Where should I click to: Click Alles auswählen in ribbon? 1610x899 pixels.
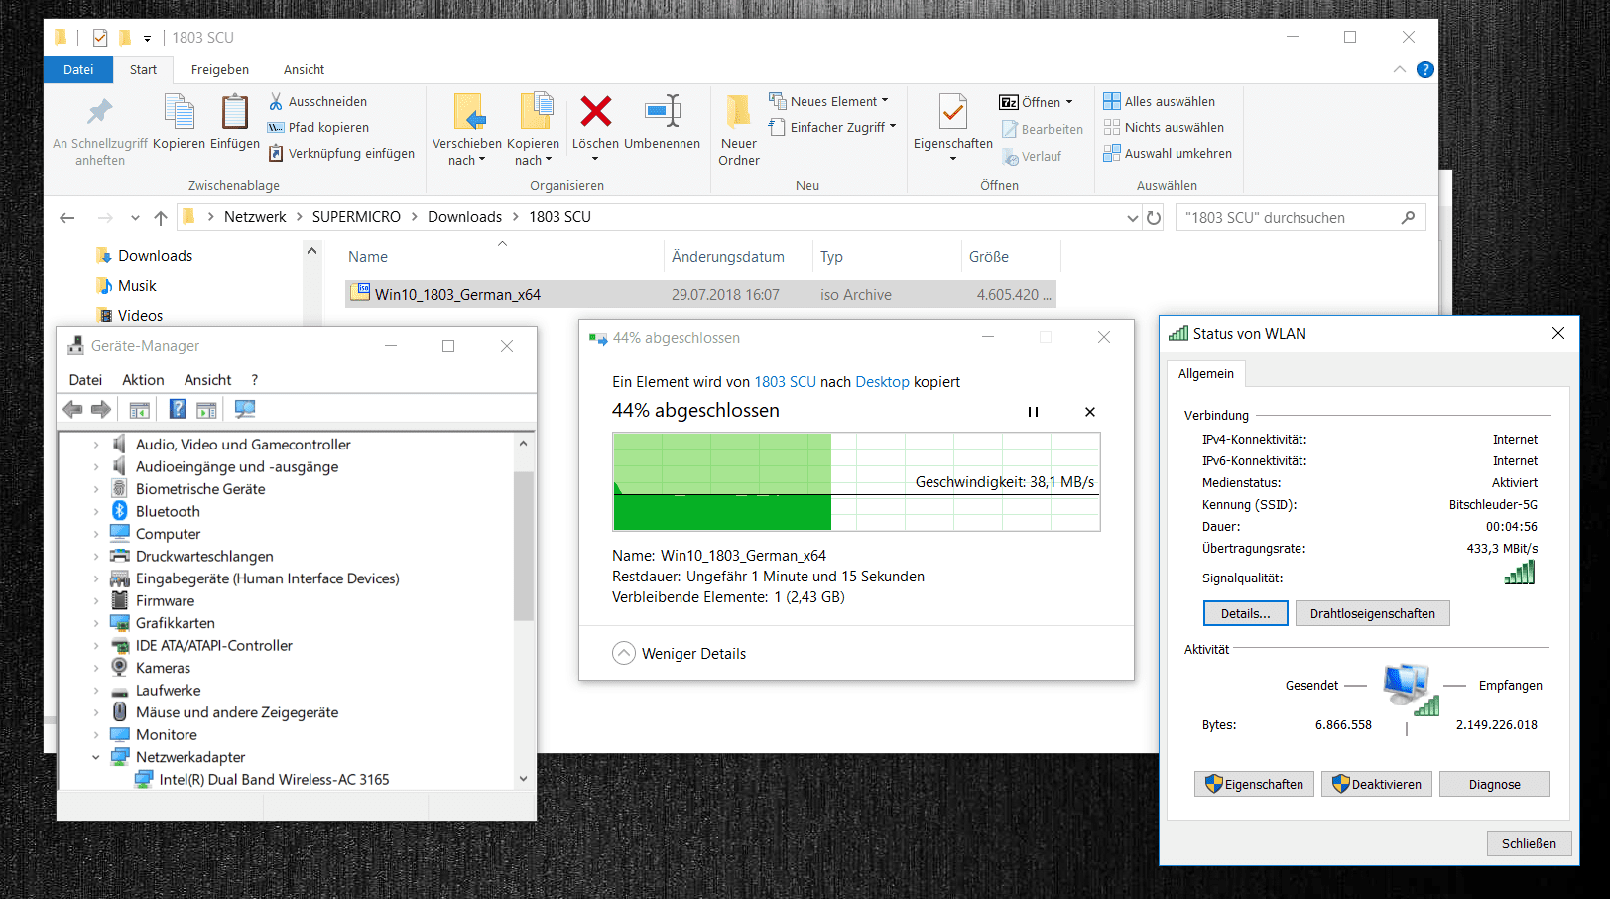1159,101
